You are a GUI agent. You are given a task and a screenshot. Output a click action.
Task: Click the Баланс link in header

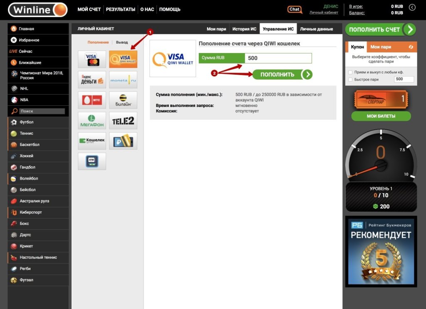coord(357,13)
